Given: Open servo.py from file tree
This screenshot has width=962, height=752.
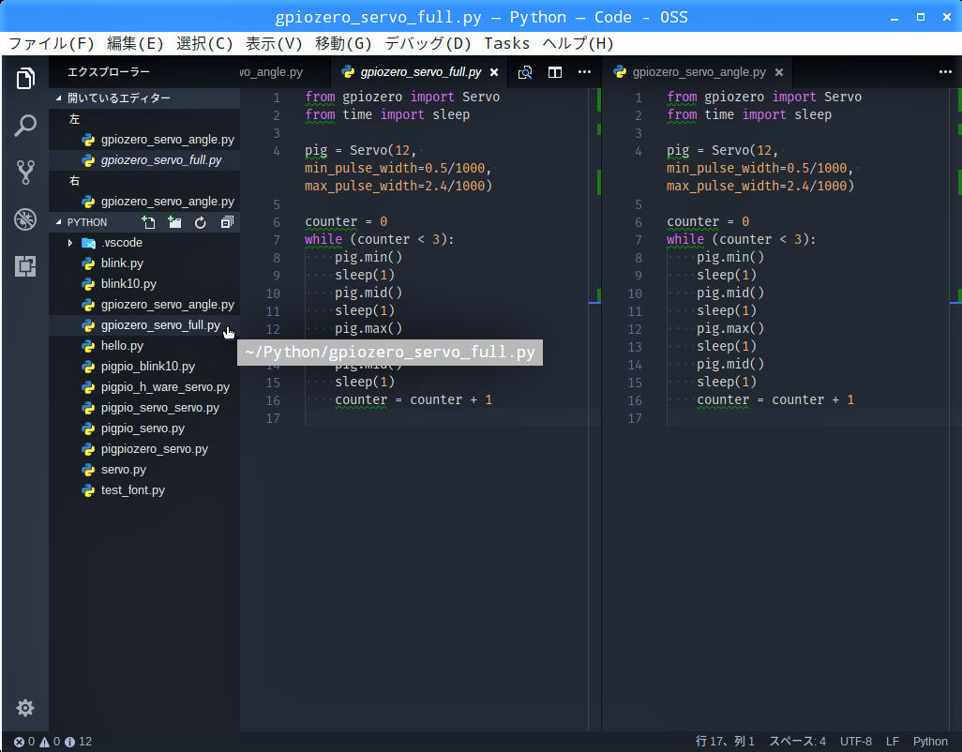Looking at the screenshot, I should point(144,470).
